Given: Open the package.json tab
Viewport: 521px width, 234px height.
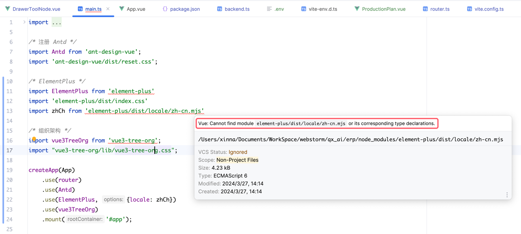Looking at the screenshot, I should [x=181, y=9].
